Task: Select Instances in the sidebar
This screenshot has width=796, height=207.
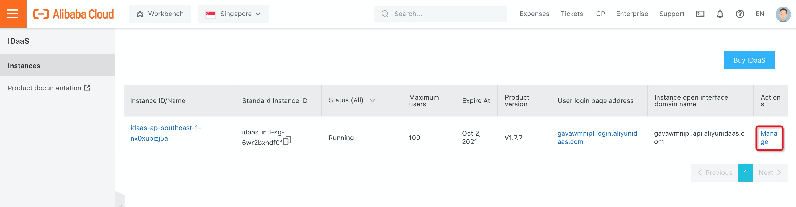Action: coord(24,66)
